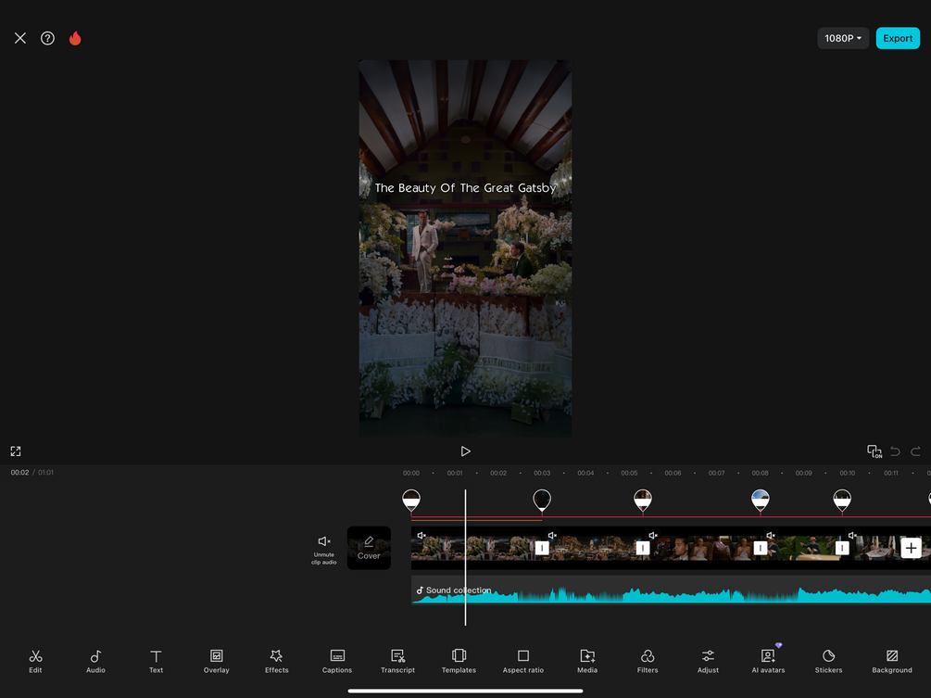Open the Captions tool

click(x=337, y=661)
